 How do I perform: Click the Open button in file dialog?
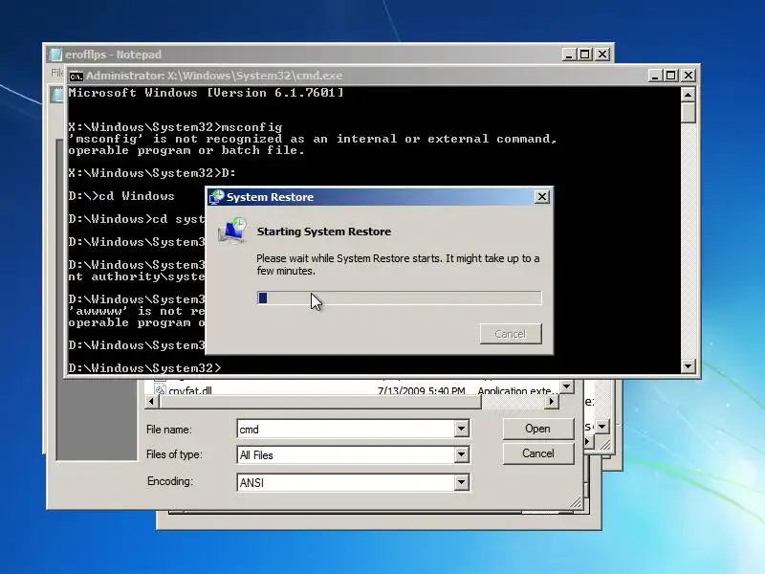537,429
